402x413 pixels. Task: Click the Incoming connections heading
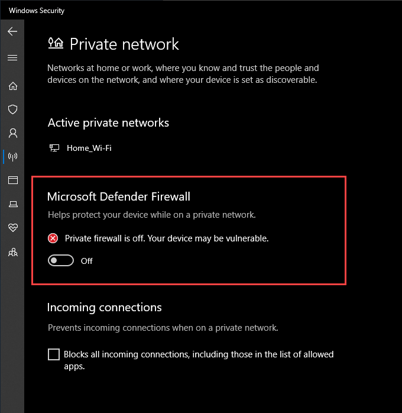click(x=104, y=308)
